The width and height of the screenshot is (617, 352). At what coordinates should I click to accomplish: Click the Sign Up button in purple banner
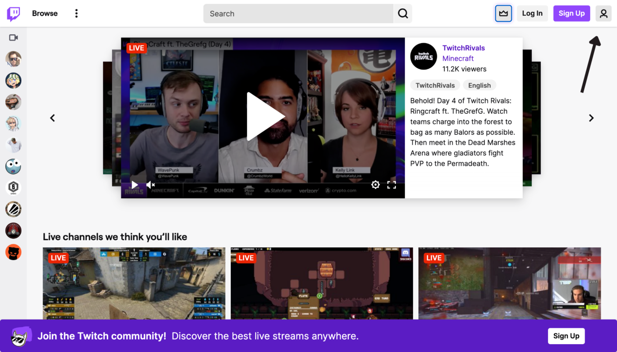tap(566, 336)
